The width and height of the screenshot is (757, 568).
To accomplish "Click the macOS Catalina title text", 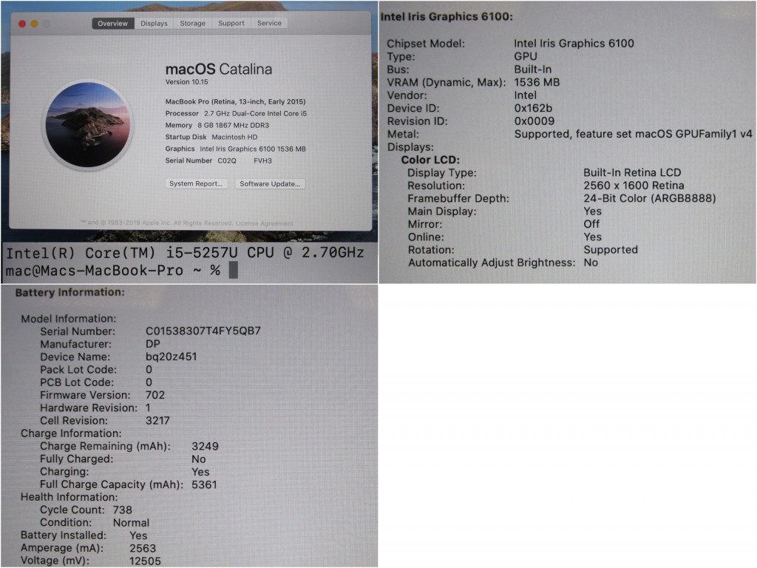I will click(x=219, y=69).
